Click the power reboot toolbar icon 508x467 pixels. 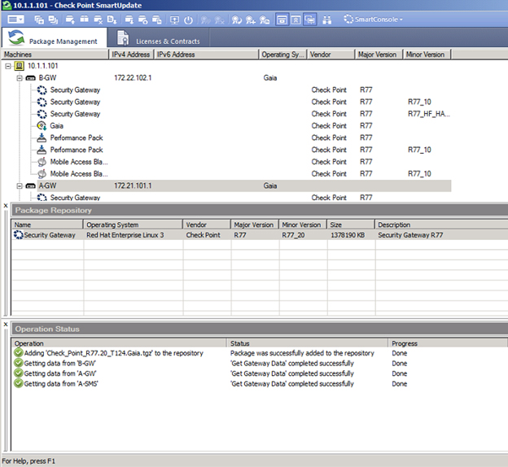(x=188, y=20)
